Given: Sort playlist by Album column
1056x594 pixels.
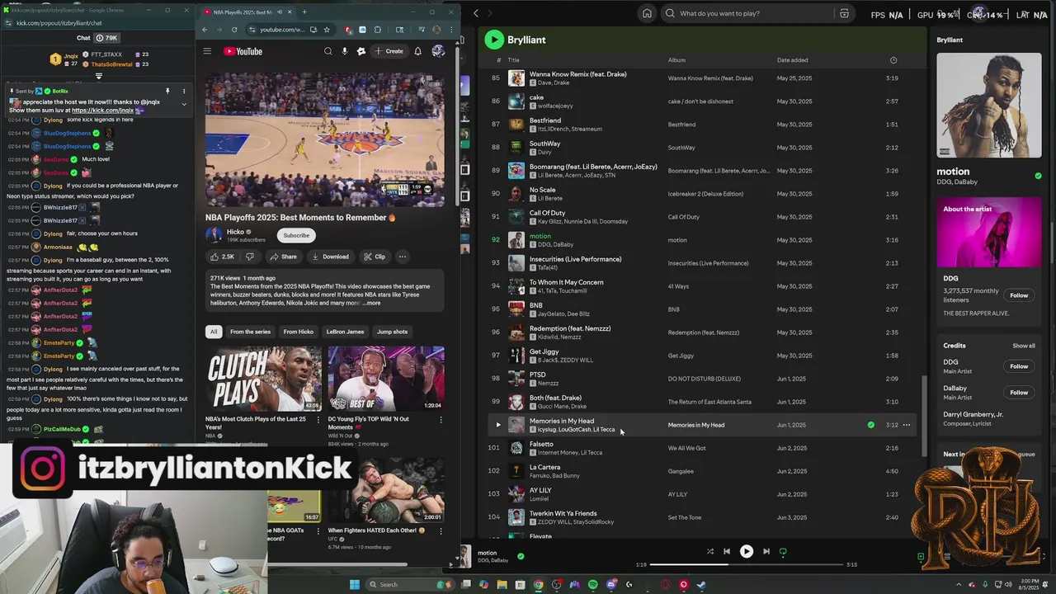Looking at the screenshot, I should (676, 60).
